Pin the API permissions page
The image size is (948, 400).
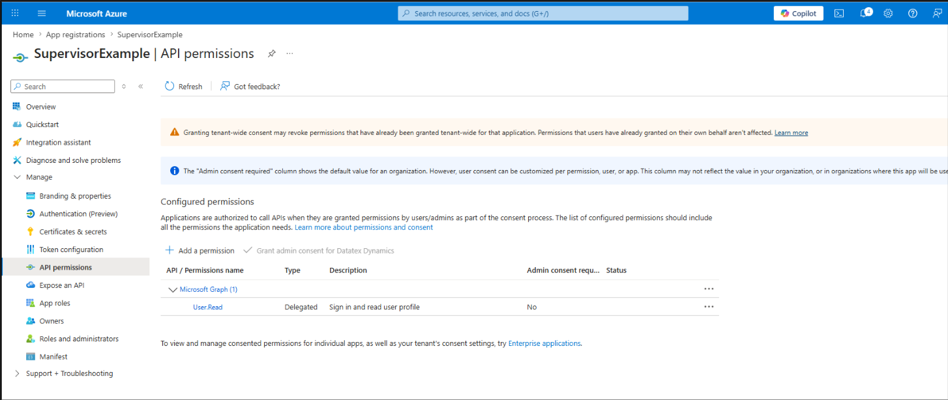[272, 53]
